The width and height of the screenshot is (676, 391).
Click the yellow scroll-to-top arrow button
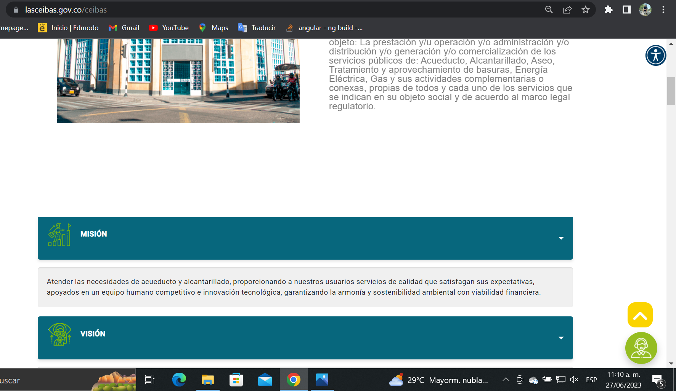tap(640, 315)
